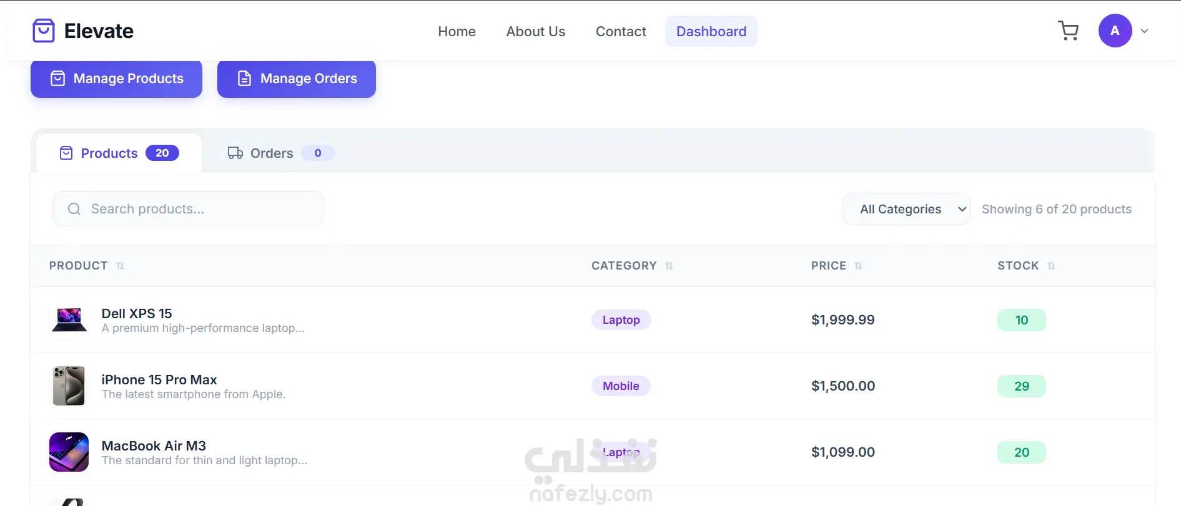Image resolution: width=1181 pixels, height=506 pixels.
Task: Click the Elevate shopping bag logo
Action: 44,31
